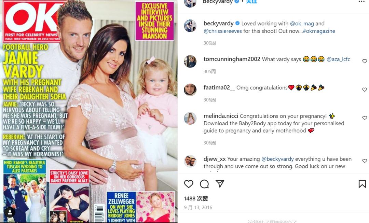
Task: Open the @chrissiereeves mention link
Action: coord(223,31)
